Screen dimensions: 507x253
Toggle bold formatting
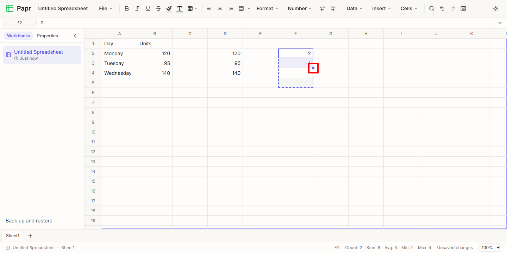[127, 8]
